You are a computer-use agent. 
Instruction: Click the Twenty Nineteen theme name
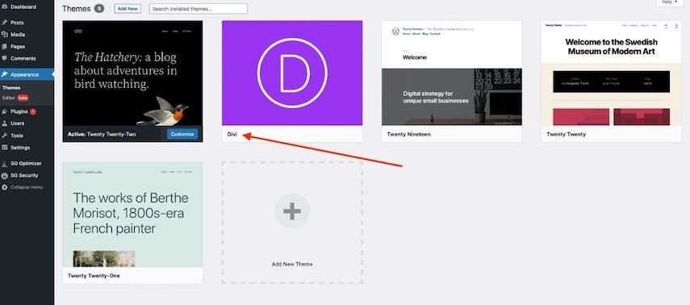(x=409, y=134)
